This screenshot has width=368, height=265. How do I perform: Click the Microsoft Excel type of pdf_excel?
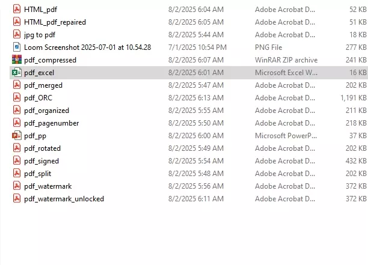[x=286, y=73]
